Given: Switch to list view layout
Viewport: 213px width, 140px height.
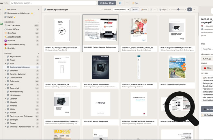Looking at the screenshot, I should [194, 9].
